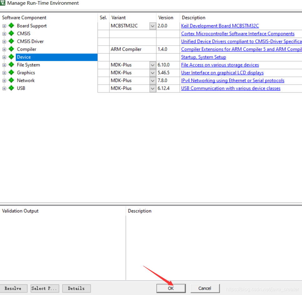Click version 6.10.0 cell for File System

(168, 65)
